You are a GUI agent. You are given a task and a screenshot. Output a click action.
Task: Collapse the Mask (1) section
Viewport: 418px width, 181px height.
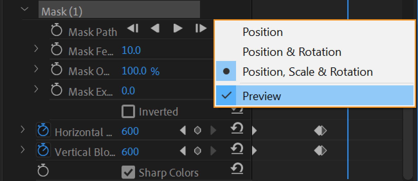(x=24, y=9)
